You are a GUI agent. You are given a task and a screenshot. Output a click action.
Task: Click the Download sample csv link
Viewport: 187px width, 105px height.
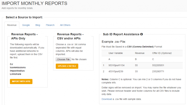click(107, 99)
